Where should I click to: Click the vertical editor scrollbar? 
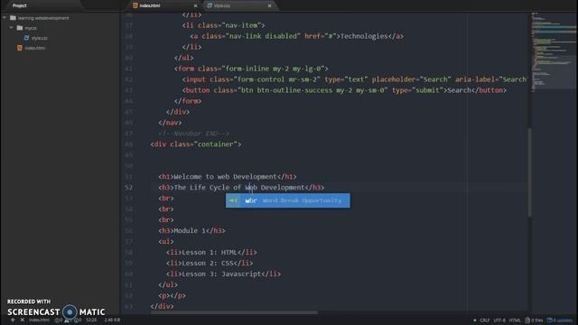pos(530,172)
